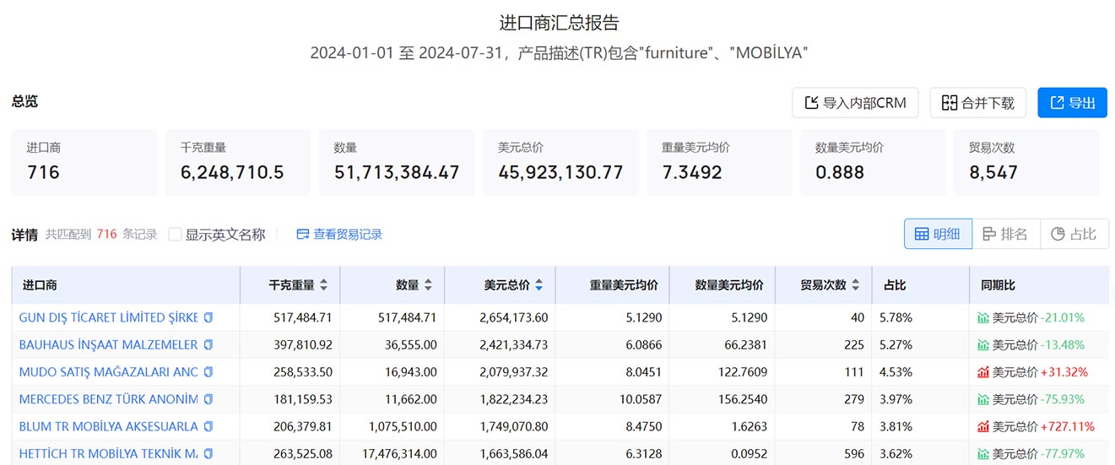
Task: Open BAUHAUS İNŞAAT MALZEMELER importer link
Action: pos(108,345)
